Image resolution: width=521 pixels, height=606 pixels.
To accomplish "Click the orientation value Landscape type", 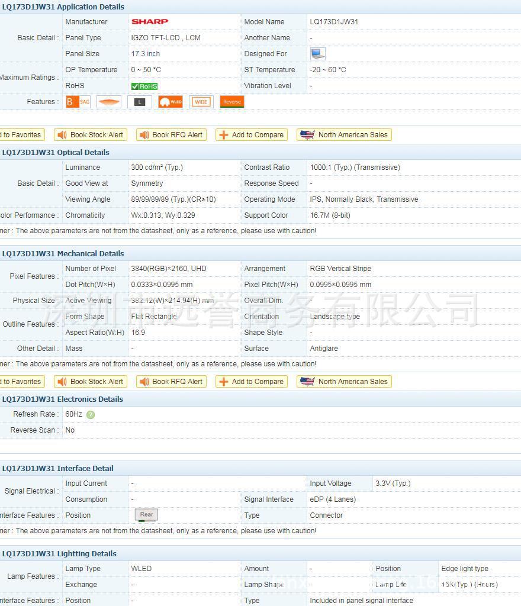I will click(x=335, y=317).
